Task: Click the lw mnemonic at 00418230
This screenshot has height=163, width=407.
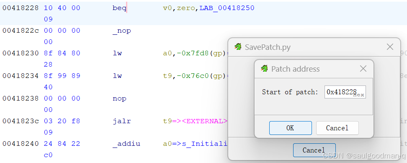Action: (x=117, y=53)
